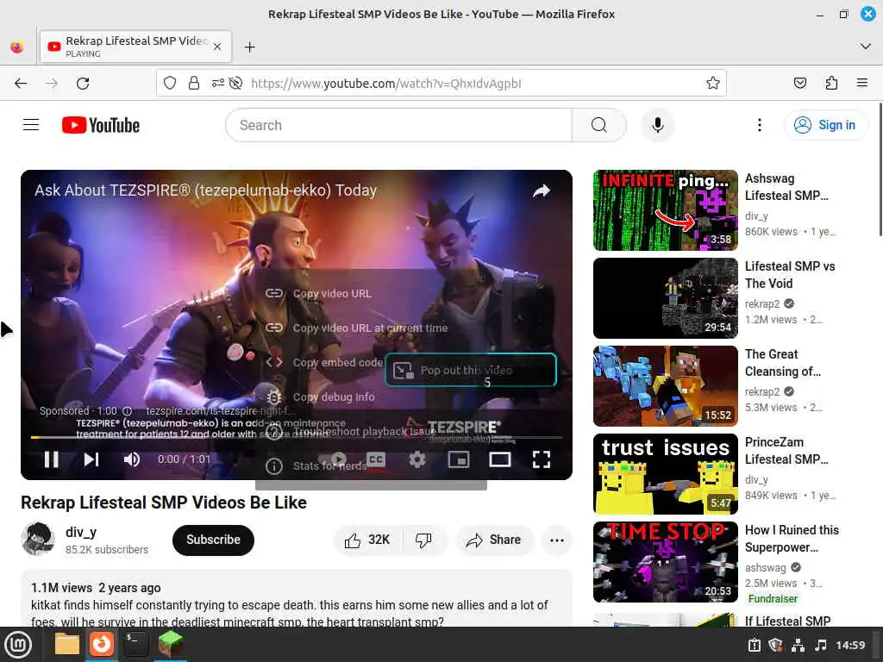Viewport: 883px width, 662px height.
Task: Open Ashswag Lifesteal SMP thumbnail
Action: 665,210
